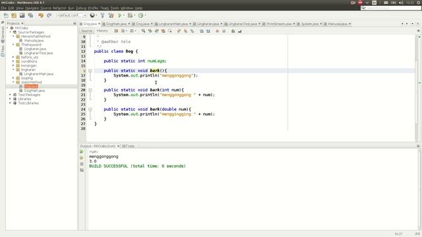This screenshot has height=237, width=422.
Task: Select Lingkaran.java in project tree
Action: 35,49
